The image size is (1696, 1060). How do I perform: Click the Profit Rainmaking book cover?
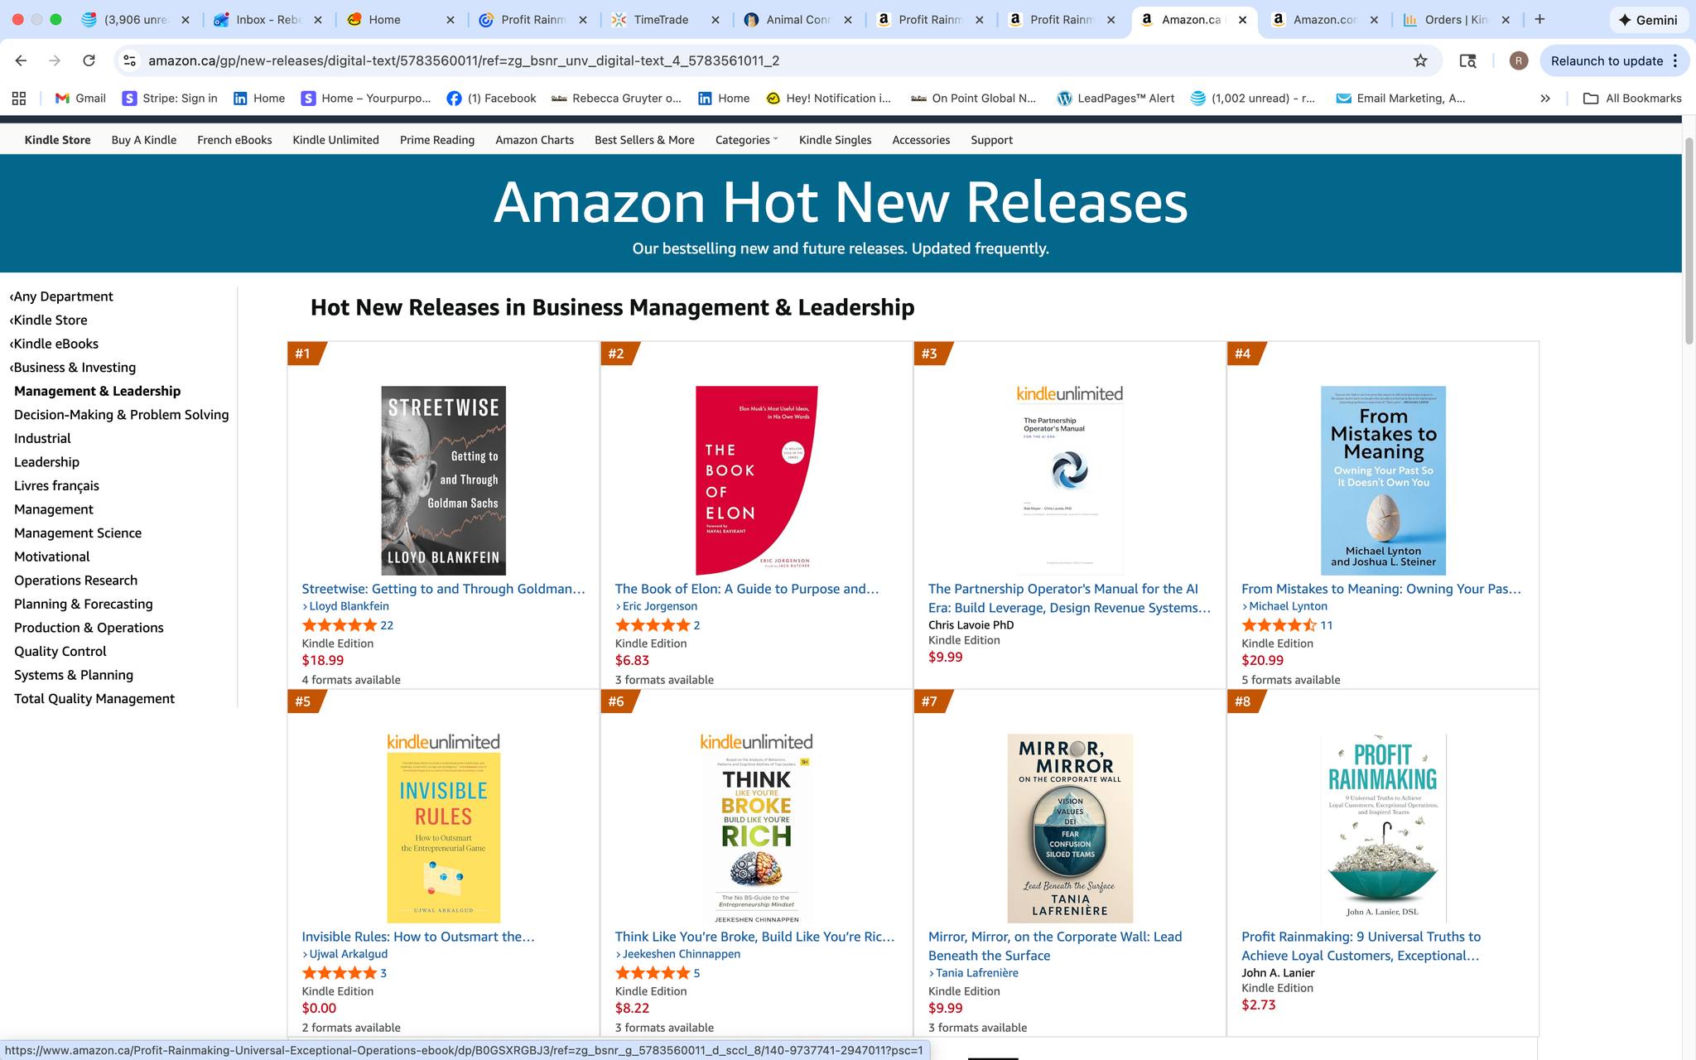point(1382,828)
